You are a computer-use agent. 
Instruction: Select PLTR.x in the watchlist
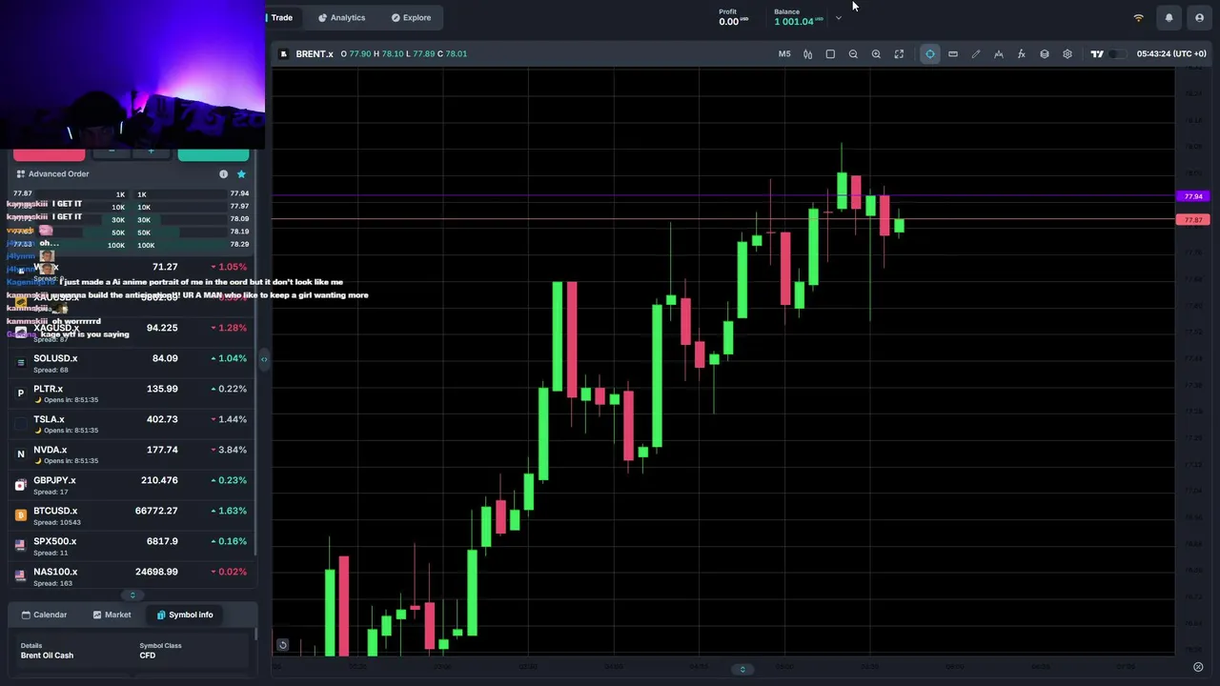click(x=132, y=393)
